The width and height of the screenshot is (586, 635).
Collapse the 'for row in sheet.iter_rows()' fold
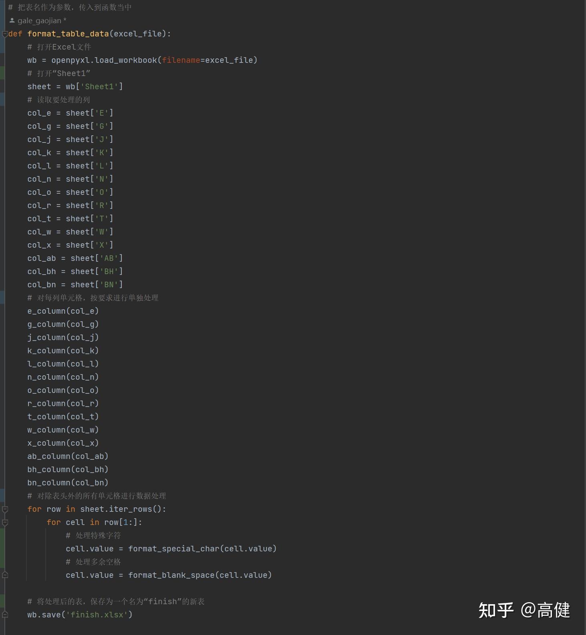coord(5,509)
